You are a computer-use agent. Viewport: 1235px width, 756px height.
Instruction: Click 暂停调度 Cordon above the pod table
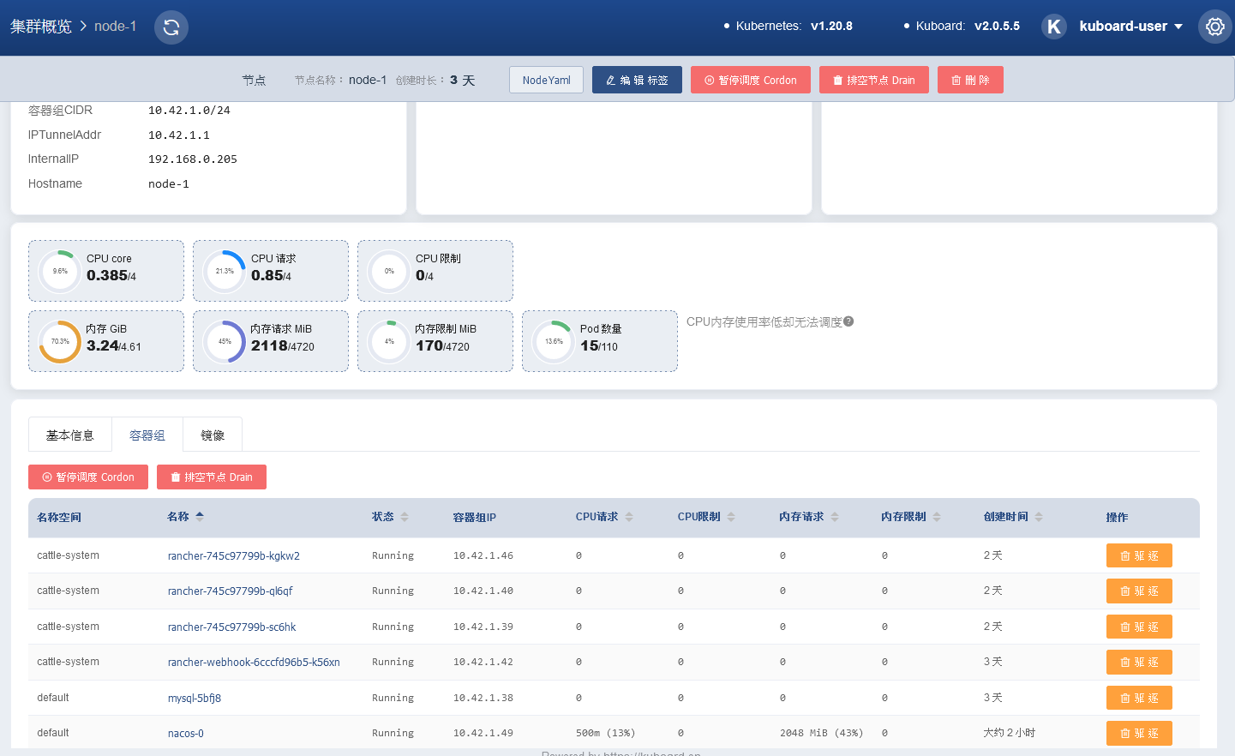(88, 477)
